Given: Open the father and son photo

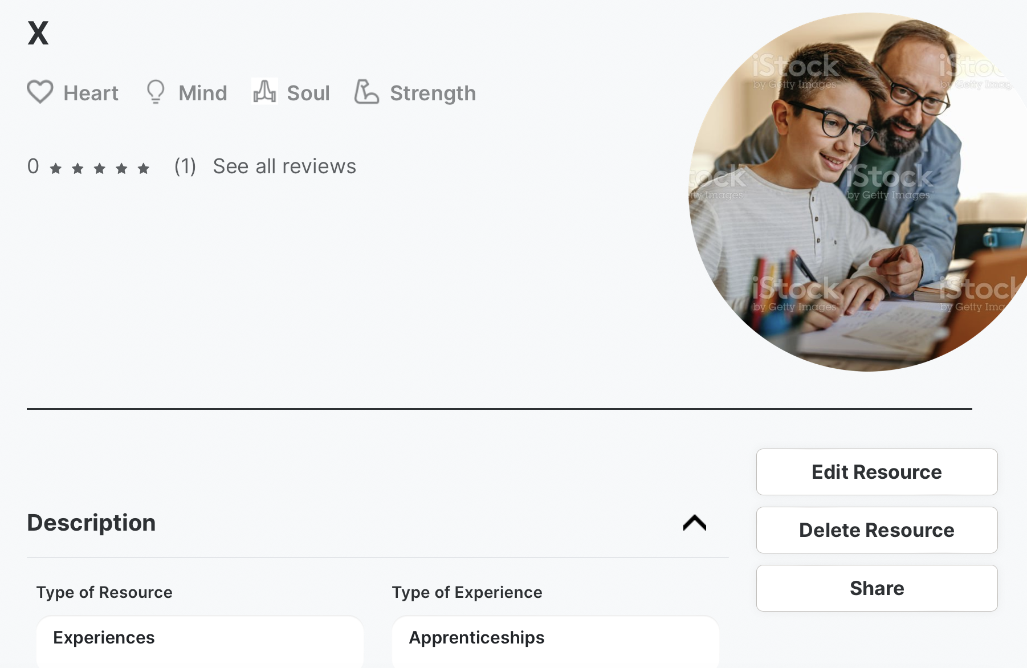Looking at the screenshot, I should point(855,192).
